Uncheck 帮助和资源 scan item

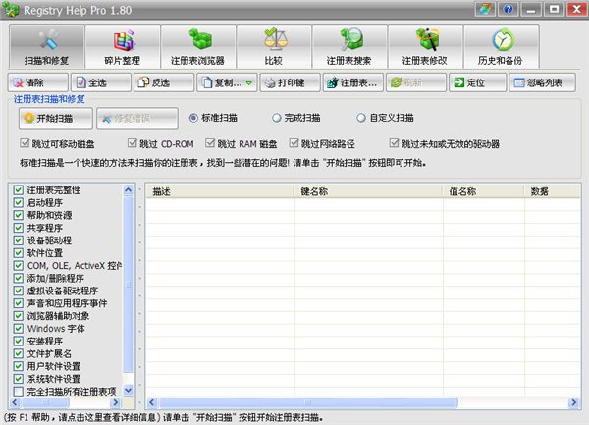click(x=18, y=215)
